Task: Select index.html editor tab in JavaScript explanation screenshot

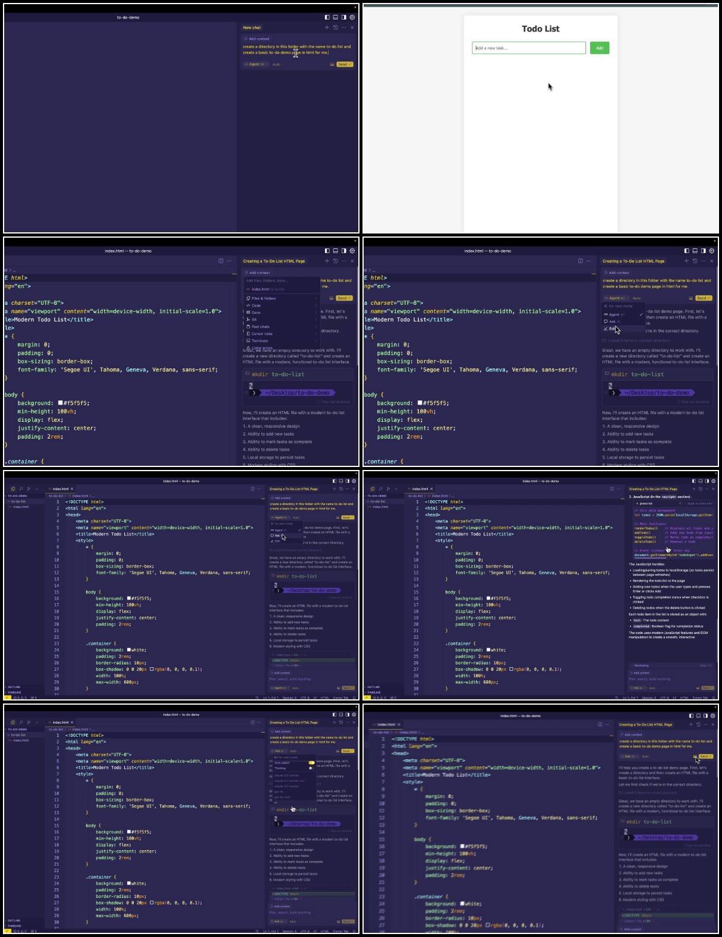Action: (x=420, y=489)
